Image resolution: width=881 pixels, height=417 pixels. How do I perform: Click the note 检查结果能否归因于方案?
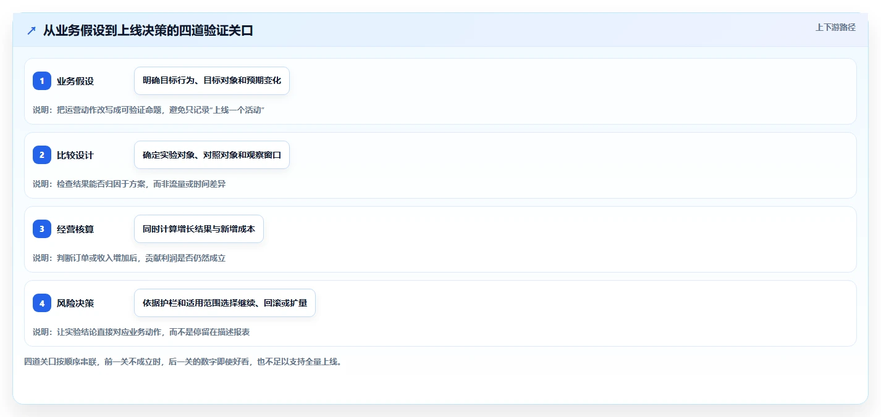point(129,184)
